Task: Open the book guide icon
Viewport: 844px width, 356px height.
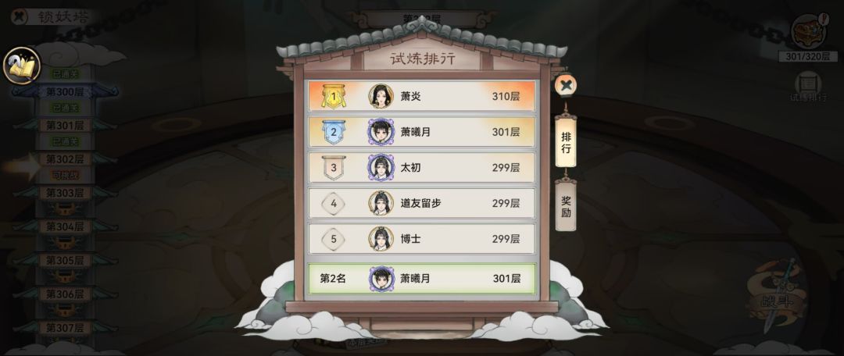Action: [x=22, y=66]
